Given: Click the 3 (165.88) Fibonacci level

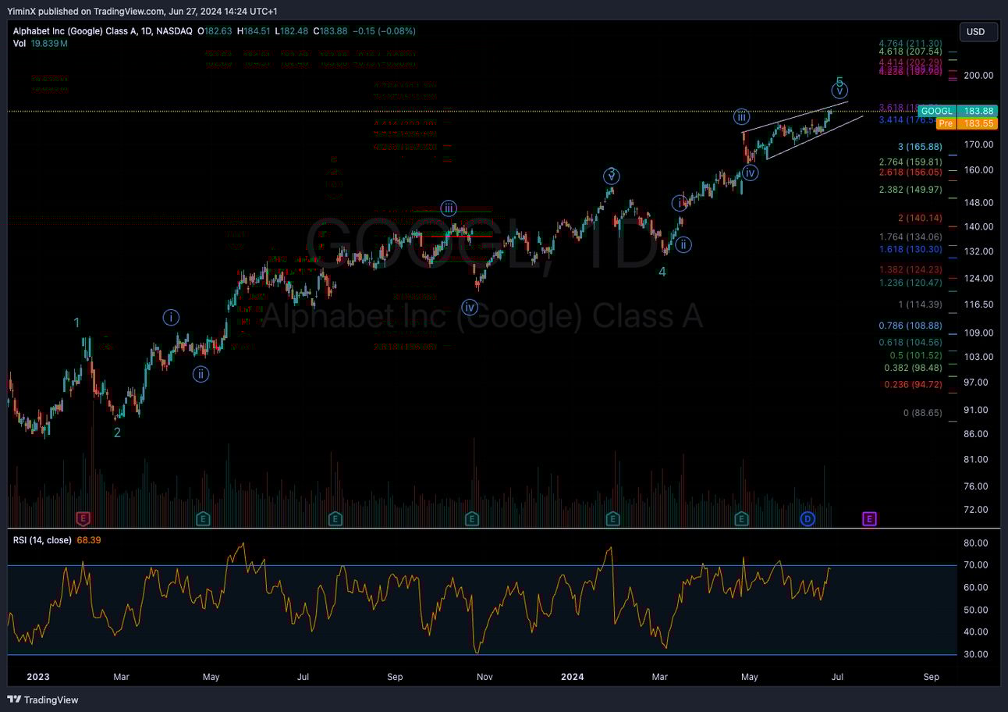Looking at the screenshot, I should click(x=920, y=147).
